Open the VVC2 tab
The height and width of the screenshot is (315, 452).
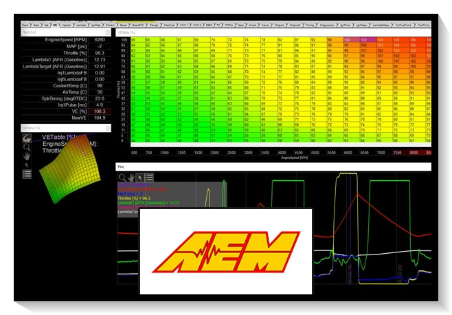click(197, 25)
